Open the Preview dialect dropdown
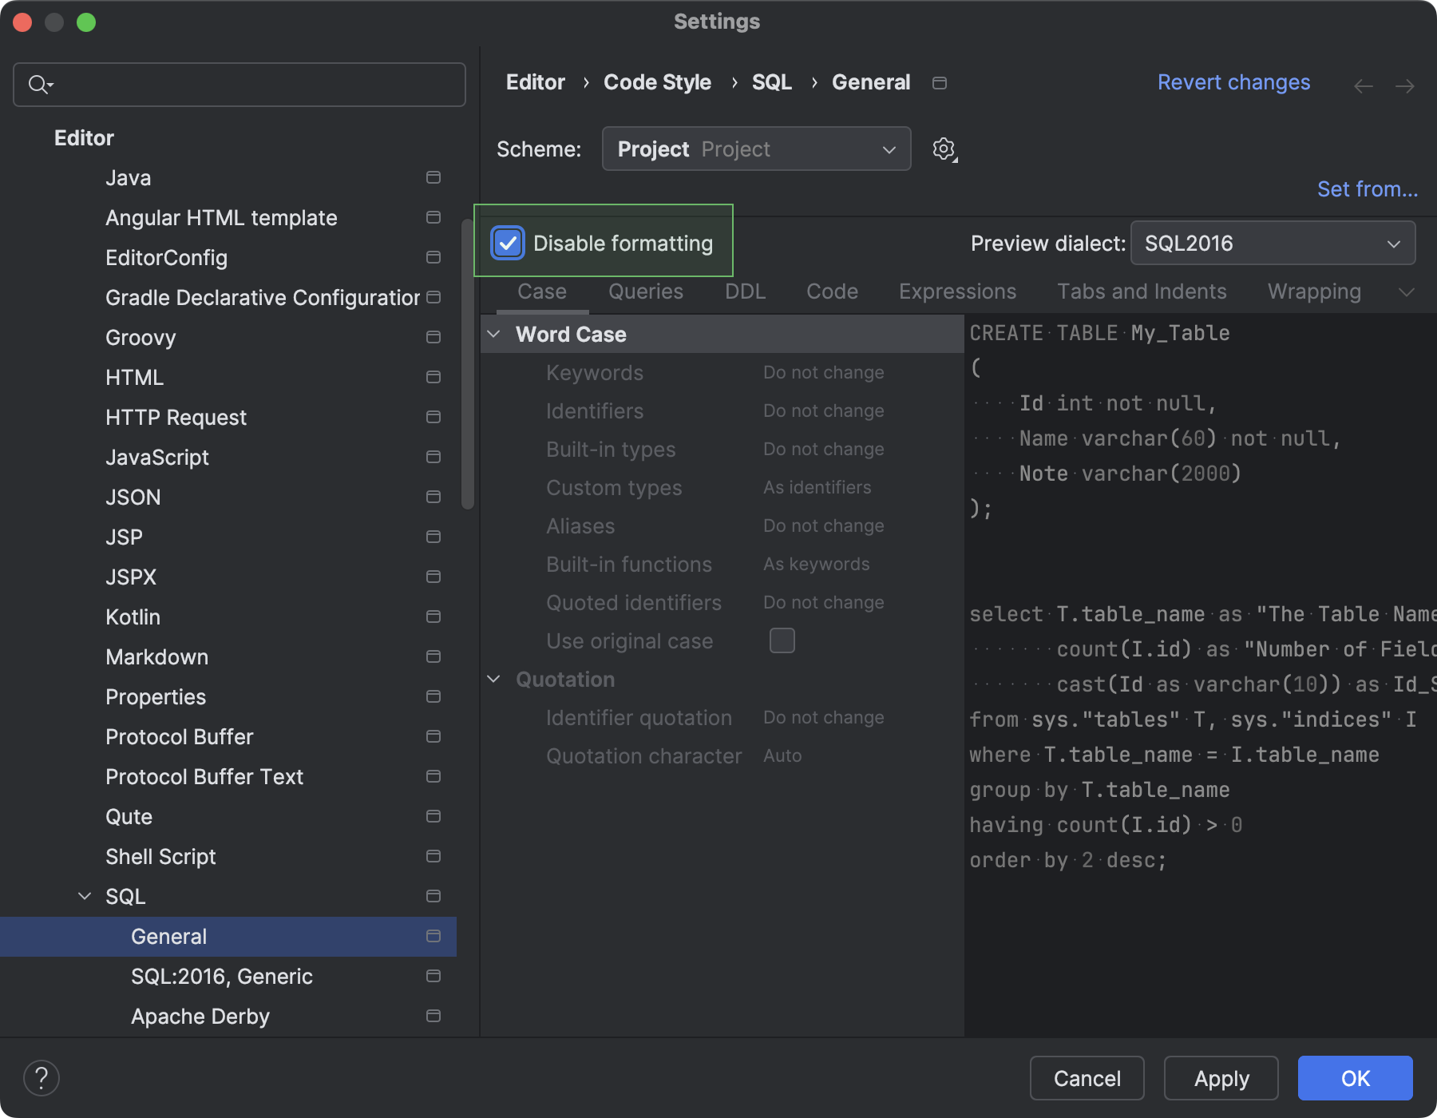Screen dimensions: 1437x1118 coord(1273,243)
